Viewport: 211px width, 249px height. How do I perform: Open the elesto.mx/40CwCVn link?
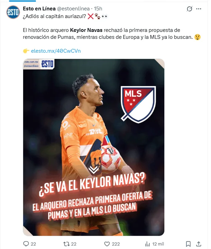pos(56,51)
